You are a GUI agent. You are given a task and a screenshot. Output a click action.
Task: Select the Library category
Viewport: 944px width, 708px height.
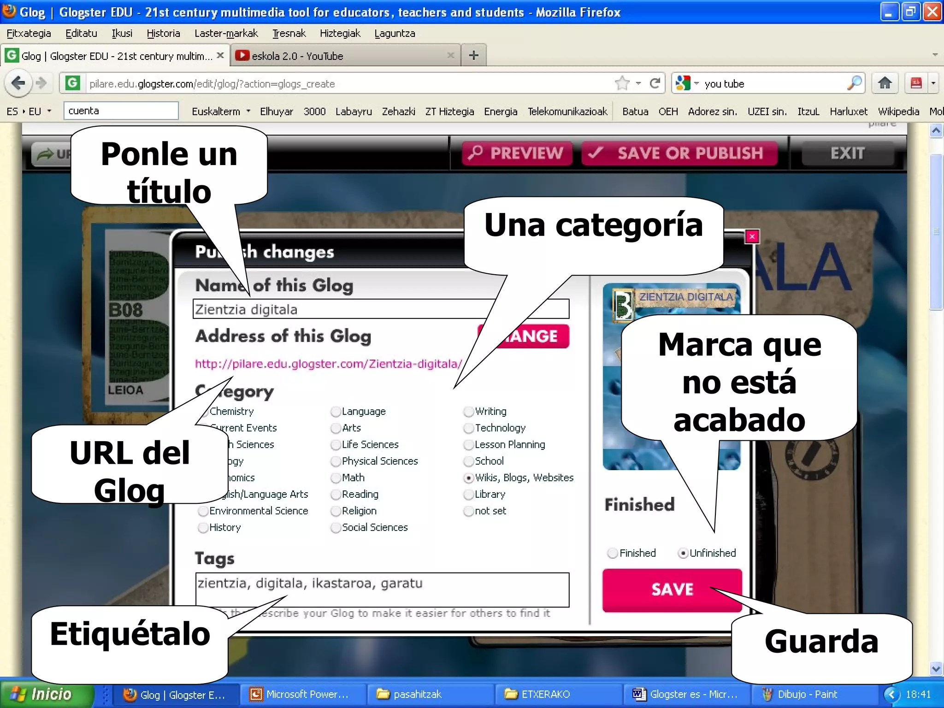click(468, 494)
